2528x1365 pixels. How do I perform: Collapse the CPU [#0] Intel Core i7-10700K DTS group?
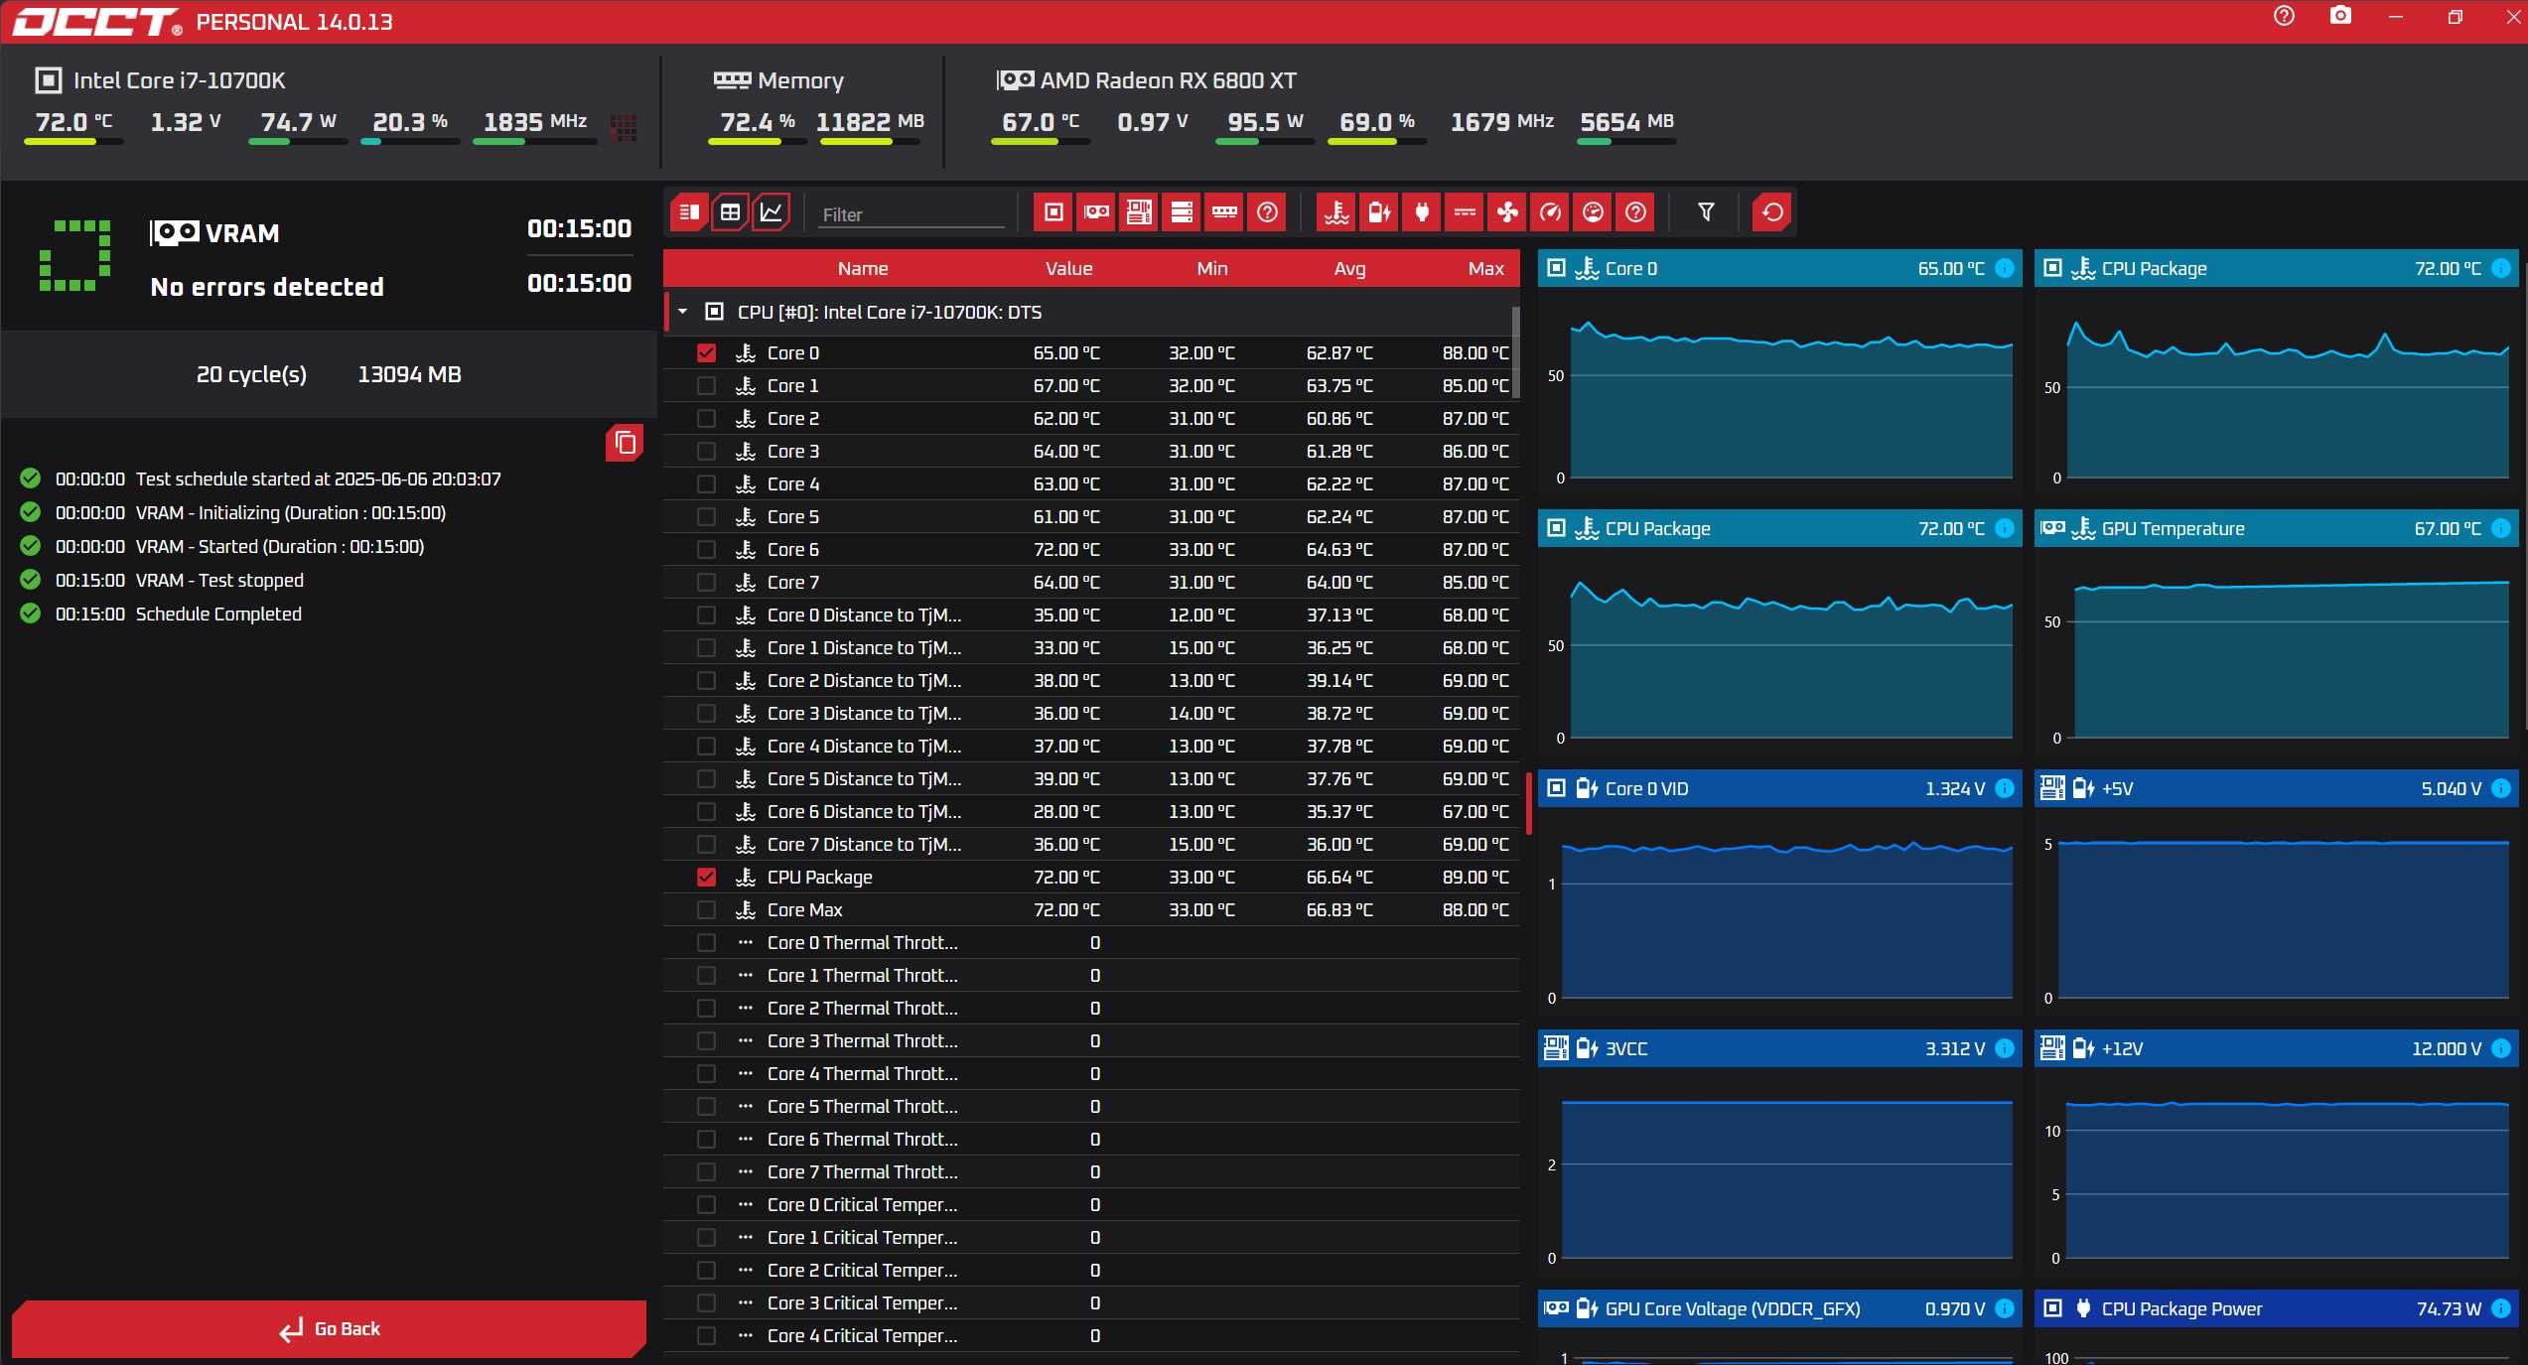tap(682, 312)
